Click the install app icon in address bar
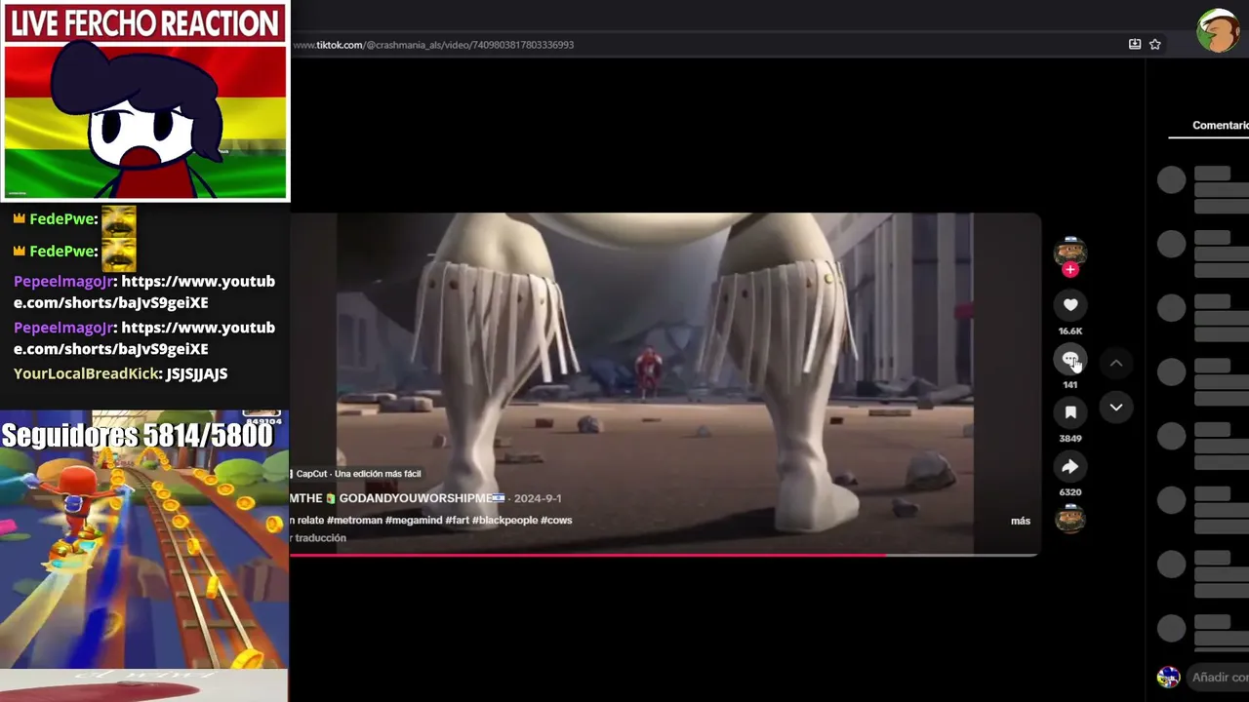This screenshot has width=1249, height=702. (1135, 44)
